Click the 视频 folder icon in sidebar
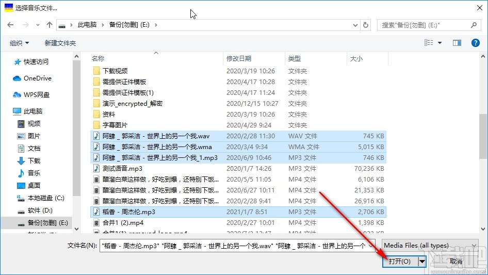Image resolution: width=488 pixels, height=275 pixels. coord(21,124)
